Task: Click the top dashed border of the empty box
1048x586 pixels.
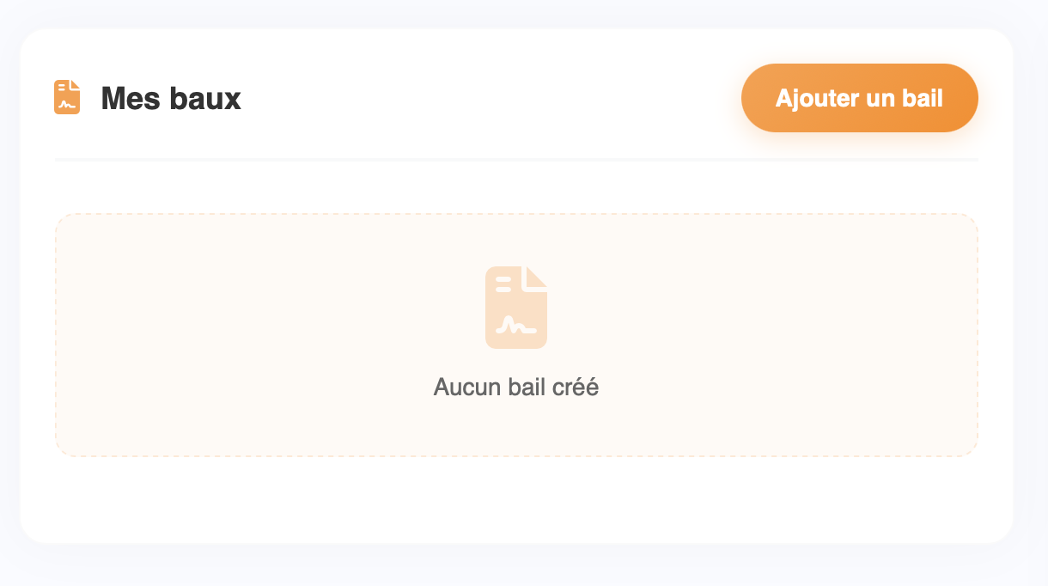Action: click(x=515, y=214)
